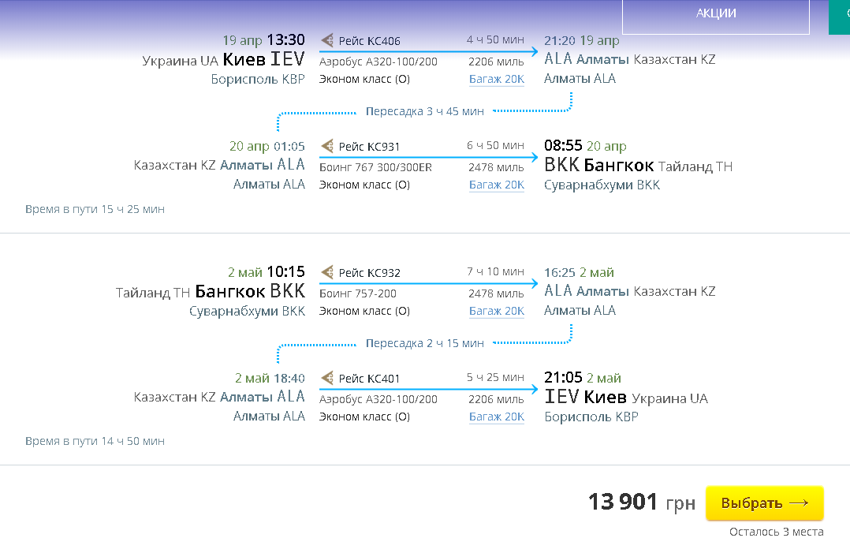Click Время в пути 14 ч 50 мин
Image resolution: width=850 pixels, height=553 pixels.
coord(95,441)
